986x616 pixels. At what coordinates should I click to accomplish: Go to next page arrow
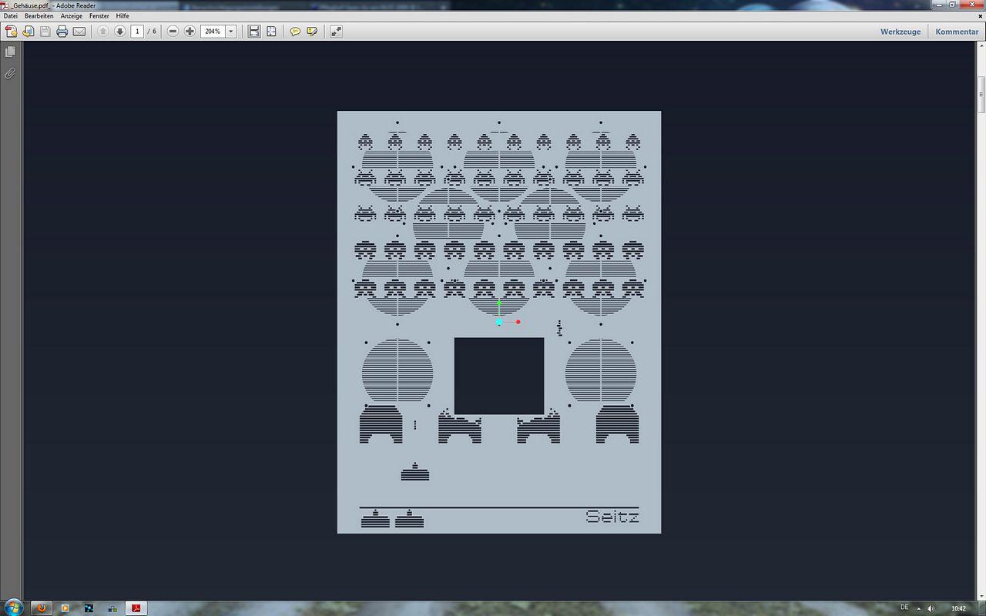tap(120, 32)
